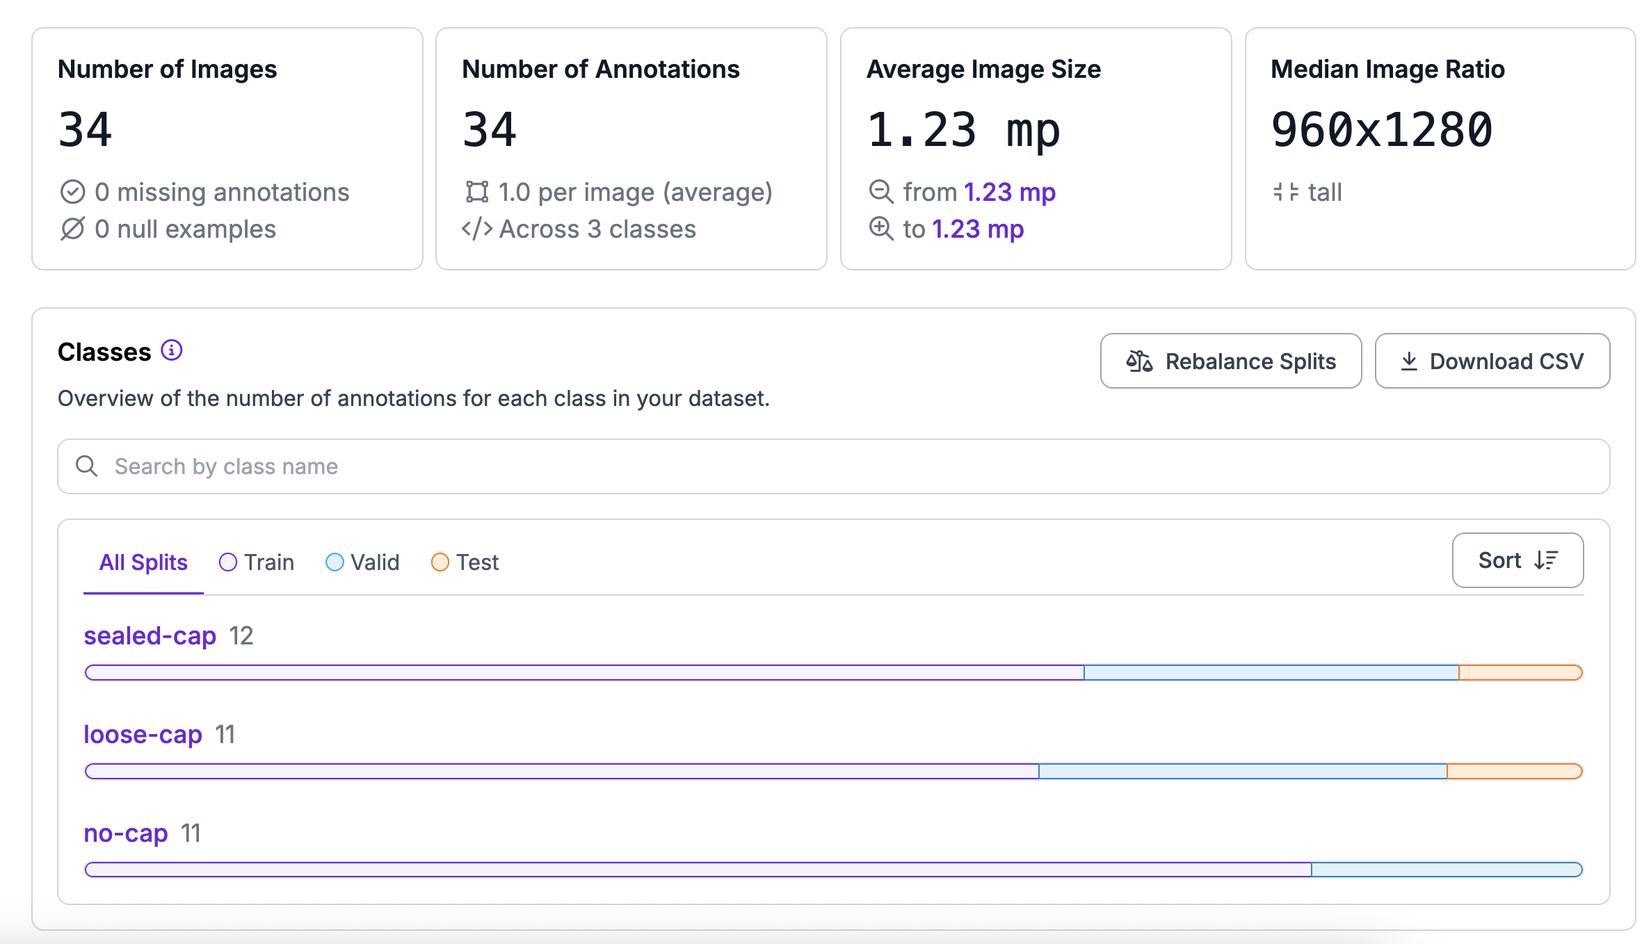Screen dimensions: 1651x944
Task: Open the loose-cap class link
Action: point(143,734)
